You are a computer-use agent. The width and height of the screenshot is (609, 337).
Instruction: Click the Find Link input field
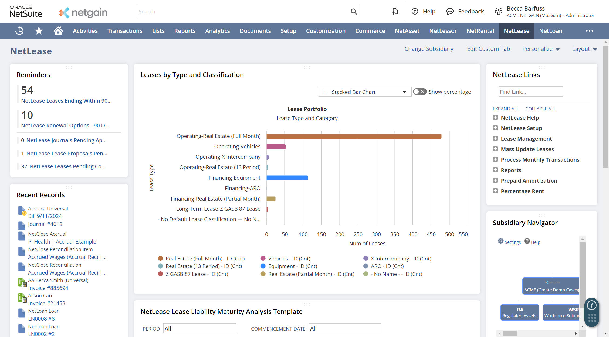[530, 92]
